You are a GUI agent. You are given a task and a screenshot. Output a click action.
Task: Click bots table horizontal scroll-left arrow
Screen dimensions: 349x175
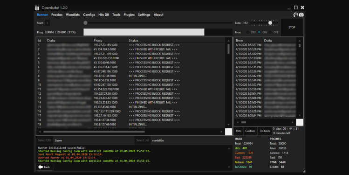point(40,132)
